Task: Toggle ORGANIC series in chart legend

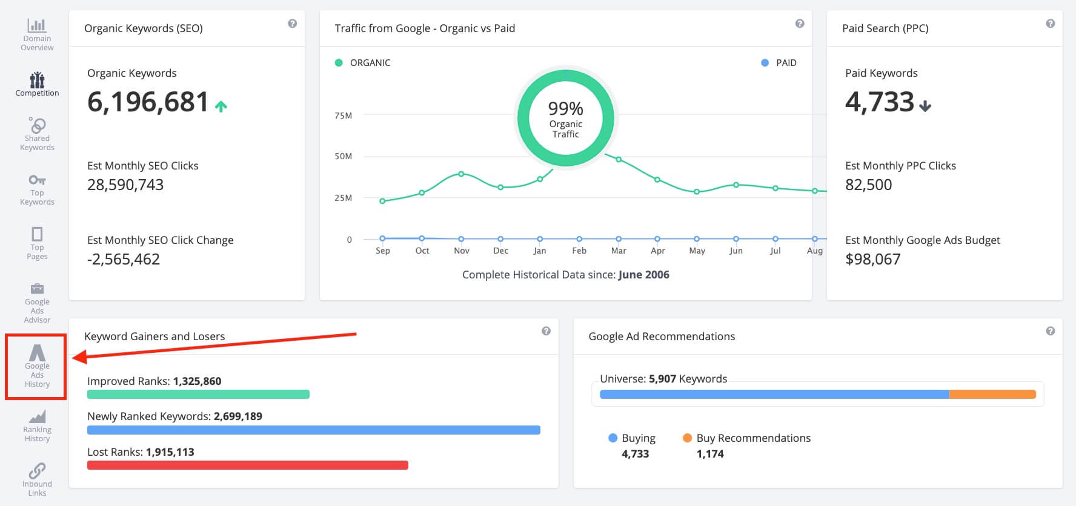Action: (363, 63)
